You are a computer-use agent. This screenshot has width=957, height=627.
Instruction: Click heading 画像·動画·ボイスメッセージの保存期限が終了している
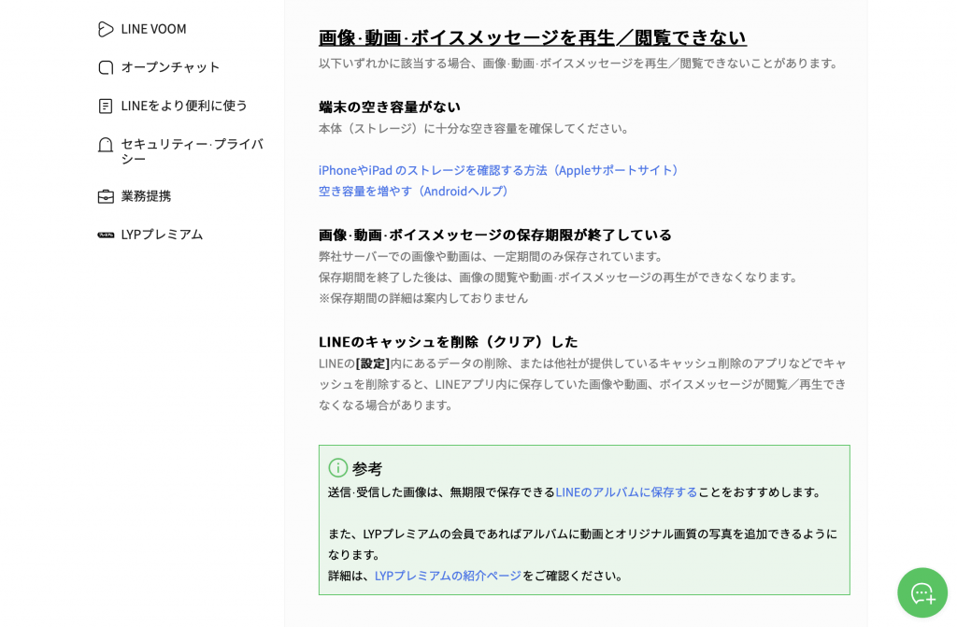pyautogui.click(x=495, y=235)
